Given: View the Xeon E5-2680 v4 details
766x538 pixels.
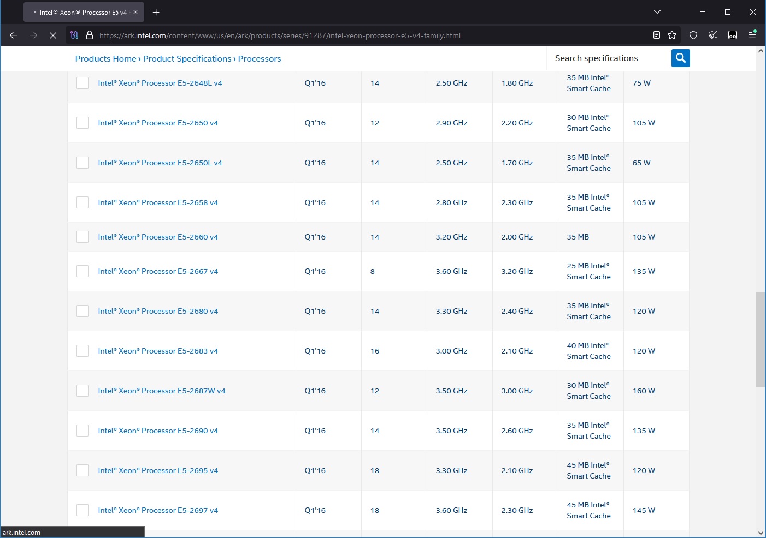Looking at the screenshot, I should click(158, 311).
